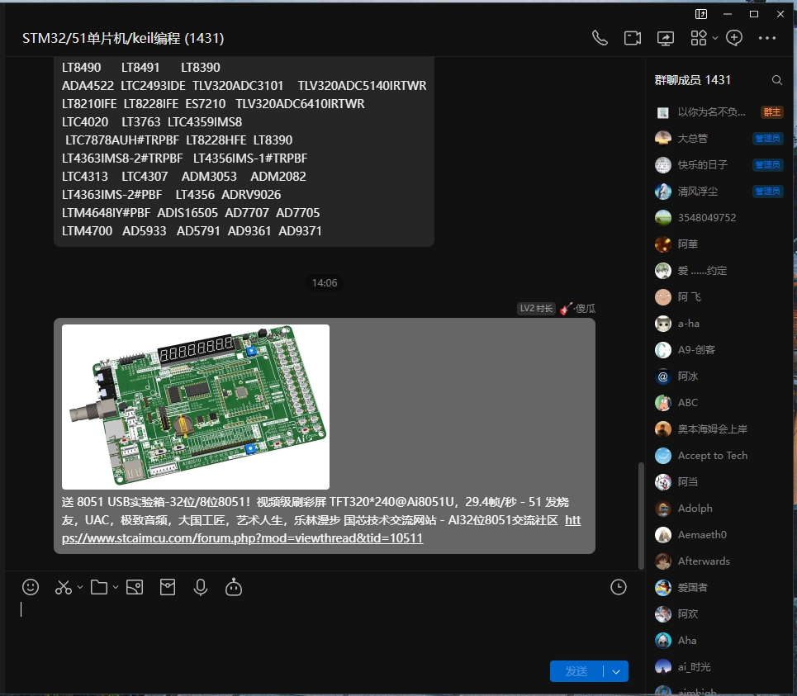Screen dimensions: 797x696
Task: Open the red packet icon in chat toolbar
Action: [167, 587]
